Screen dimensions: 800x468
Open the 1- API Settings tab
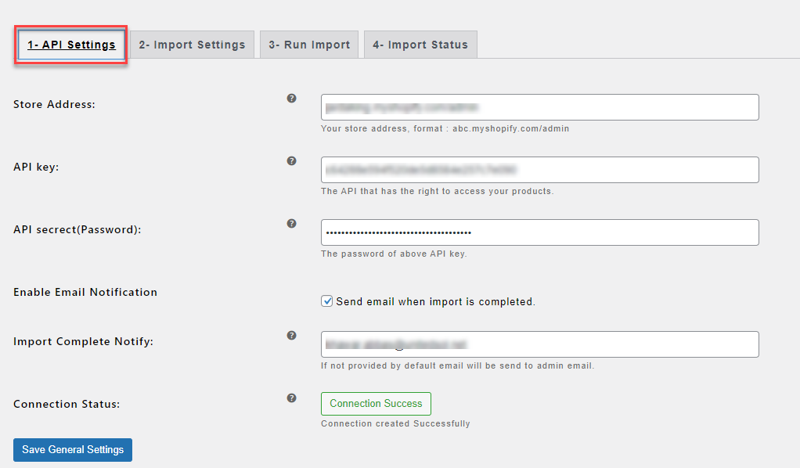(72, 45)
